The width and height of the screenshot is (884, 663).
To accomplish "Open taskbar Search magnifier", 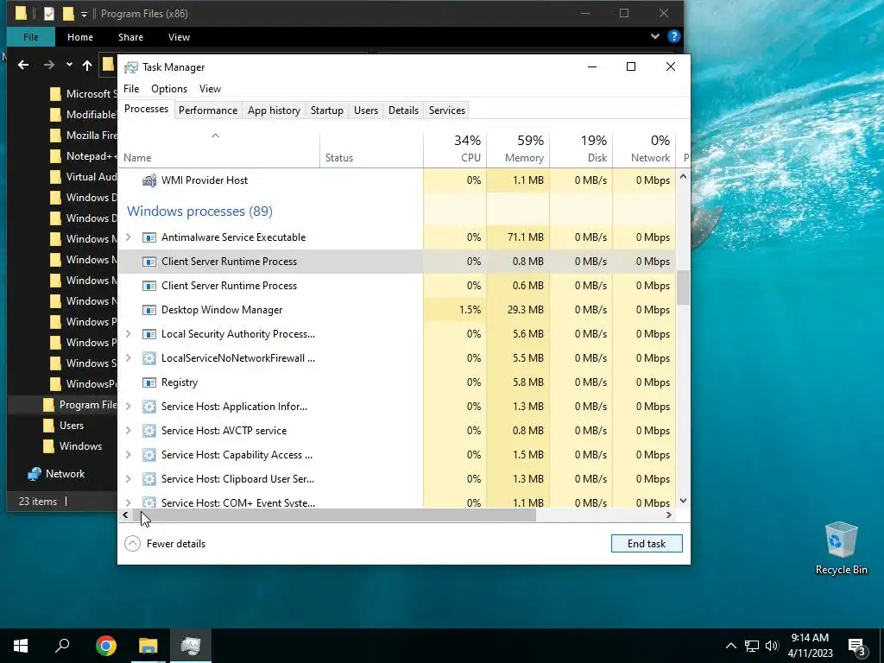I will click(x=62, y=646).
